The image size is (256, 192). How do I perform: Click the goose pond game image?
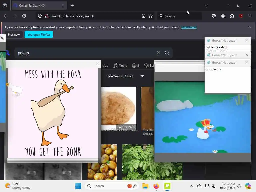tap(202, 117)
